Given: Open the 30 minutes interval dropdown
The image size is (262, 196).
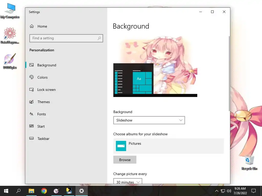Looking at the screenshot, I should [128, 182].
